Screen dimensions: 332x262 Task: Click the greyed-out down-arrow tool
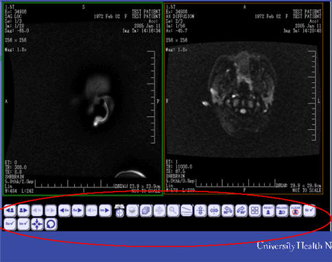pyautogui.click(x=132, y=211)
